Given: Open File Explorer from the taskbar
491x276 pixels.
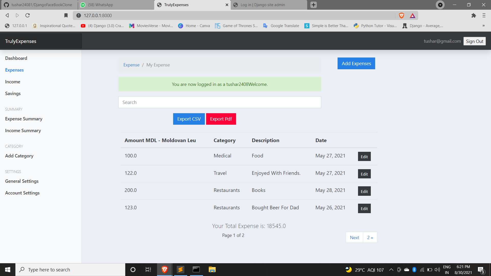Looking at the screenshot, I should click(x=212, y=269).
